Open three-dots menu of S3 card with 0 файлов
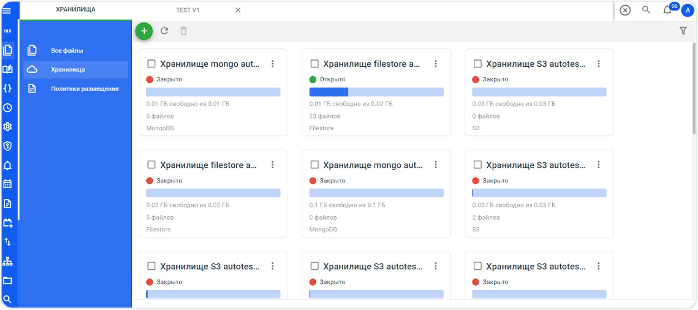The width and height of the screenshot is (698, 310). coord(599,64)
